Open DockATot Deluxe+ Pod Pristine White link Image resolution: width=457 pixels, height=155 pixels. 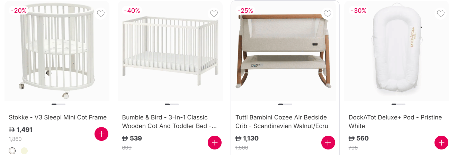pos(395,122)
